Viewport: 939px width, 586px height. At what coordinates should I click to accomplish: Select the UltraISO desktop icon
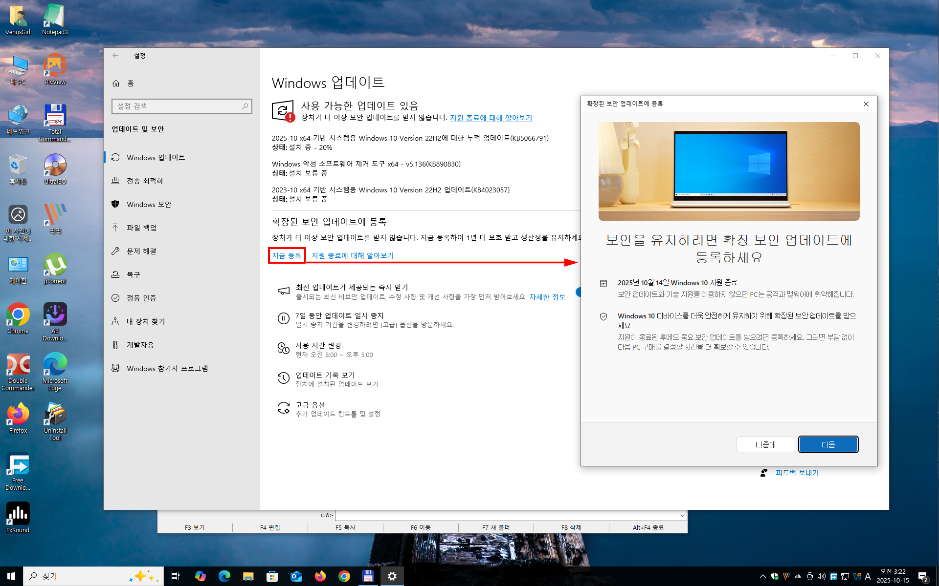(55, 169)
